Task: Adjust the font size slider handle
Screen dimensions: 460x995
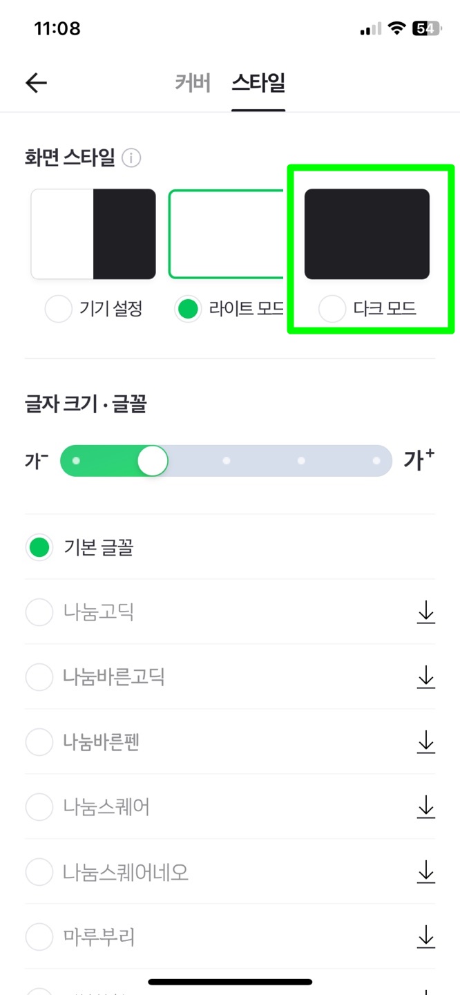Action: click(153, 460)
